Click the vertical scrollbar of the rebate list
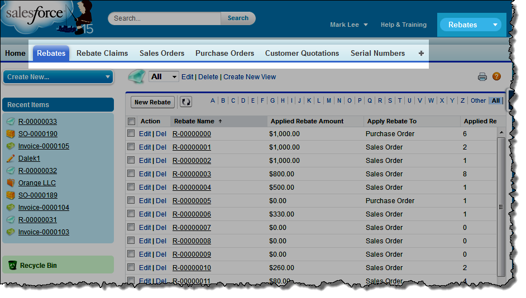The width and height of the screenshot is (526, 298). (x=501, y=206)
